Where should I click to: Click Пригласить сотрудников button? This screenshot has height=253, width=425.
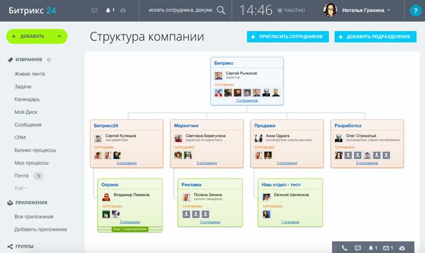click(287, 37)
